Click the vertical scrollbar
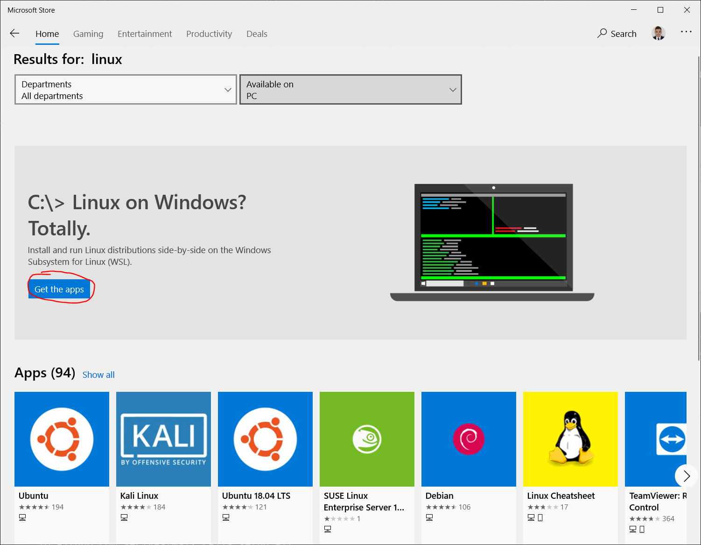Viewport: 701px width, 545px height. coord(699,208)
